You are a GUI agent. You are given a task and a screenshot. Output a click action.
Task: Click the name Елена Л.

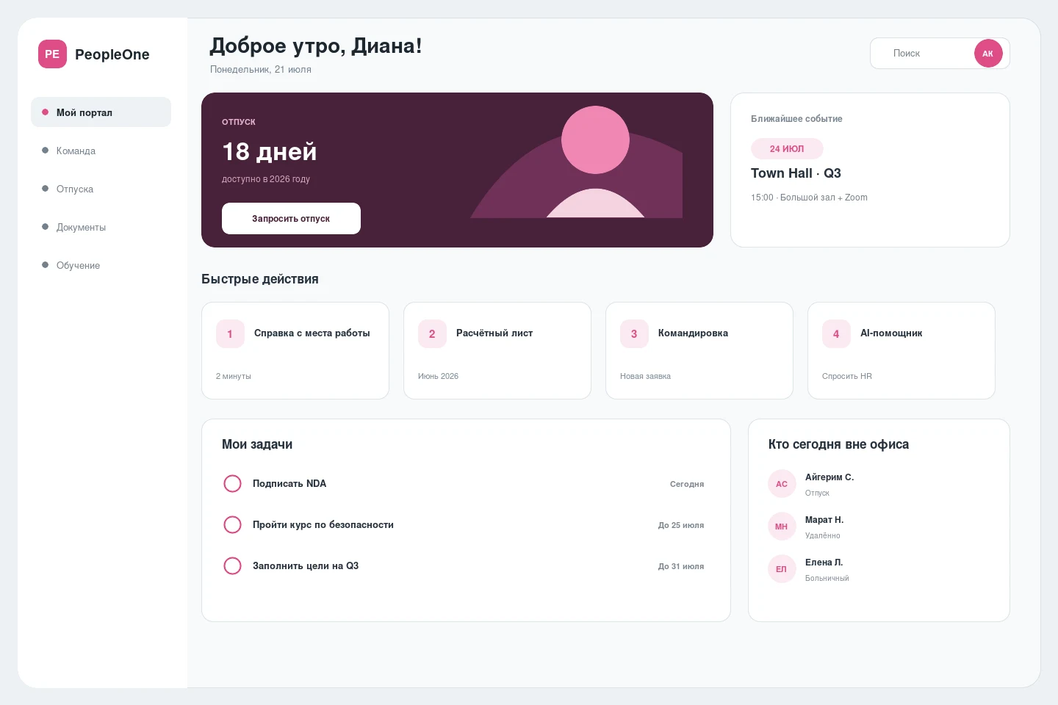824,563
